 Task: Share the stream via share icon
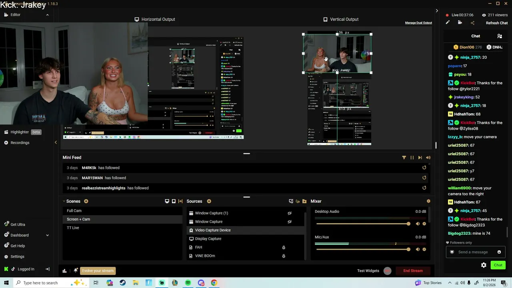pos(472,23)
